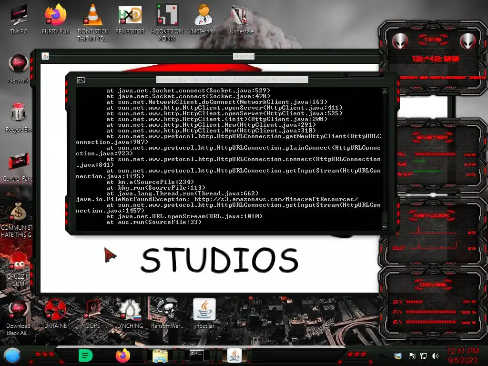Click the console scrollbar up arrow
This screenshot has height=366, width=488.
(x=385, y=91)
